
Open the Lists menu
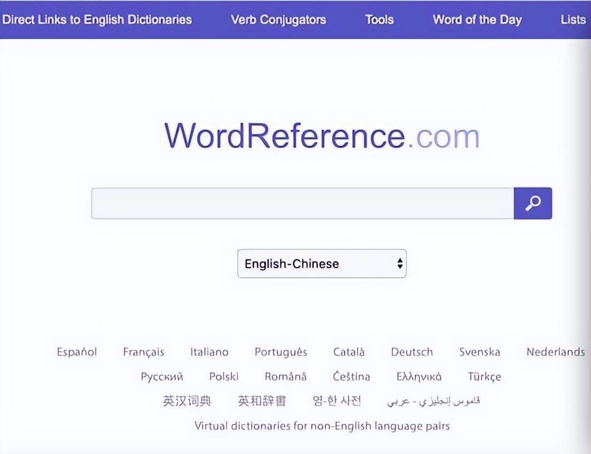pyautogui.click(x=573, y=20)
